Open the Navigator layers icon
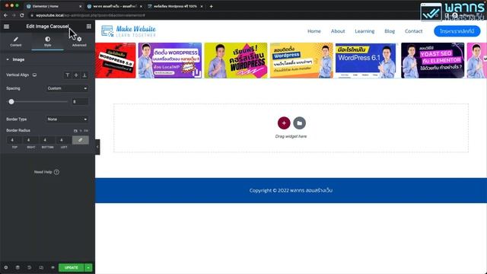Viewport: 487px width, 274px height. tap(18, 267)
